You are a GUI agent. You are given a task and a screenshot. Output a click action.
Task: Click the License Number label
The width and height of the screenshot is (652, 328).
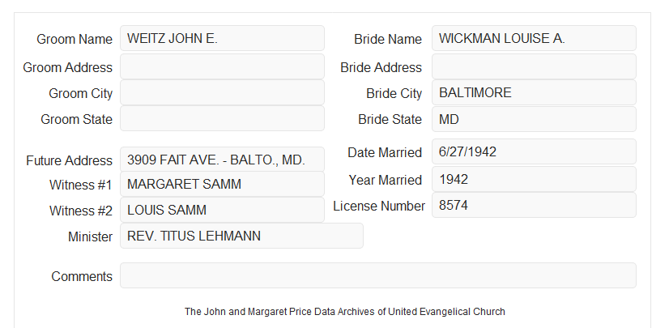click(x=379, y=207)
